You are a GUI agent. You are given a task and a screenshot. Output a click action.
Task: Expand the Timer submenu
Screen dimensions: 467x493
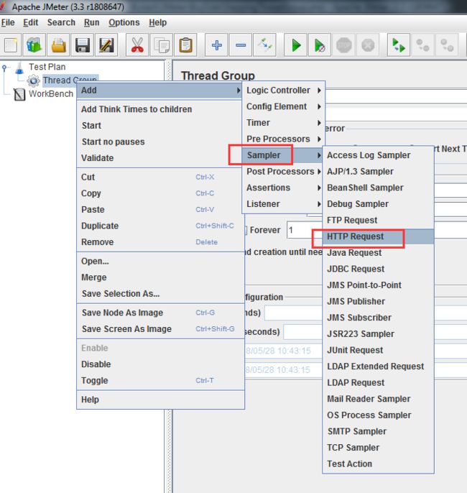click(x=284, y=123)
